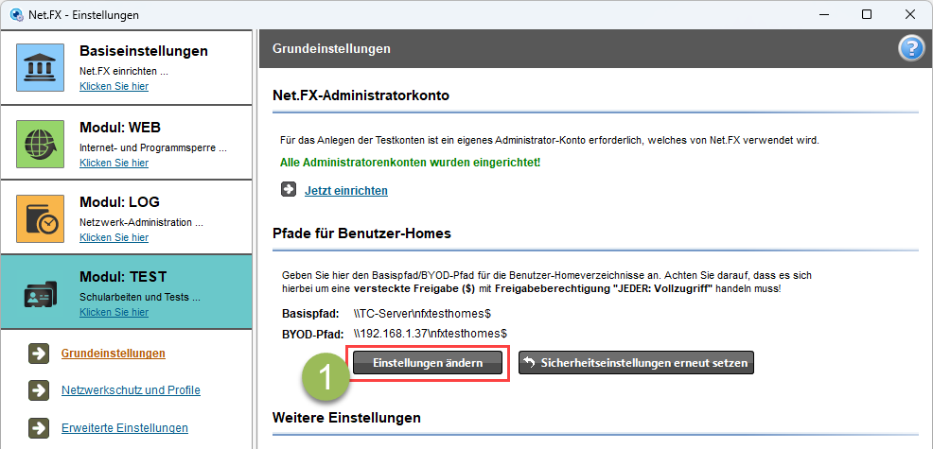Viewport: 933px width, 449px height.
Task: Open the 'Klicken Sie hier' link under Basiseinstellungen
Action: pos(114,86)
